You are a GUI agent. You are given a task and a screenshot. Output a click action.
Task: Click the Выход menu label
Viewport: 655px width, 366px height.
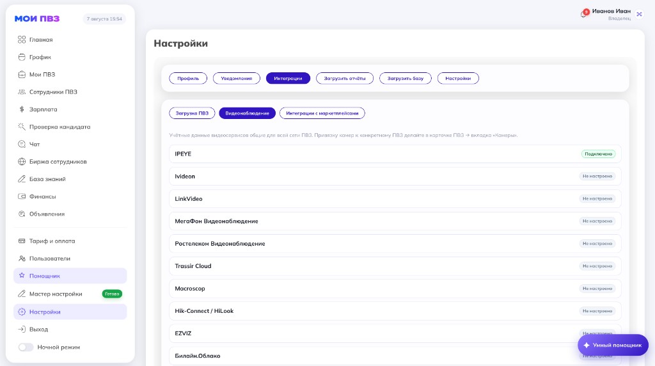[38, 330]
